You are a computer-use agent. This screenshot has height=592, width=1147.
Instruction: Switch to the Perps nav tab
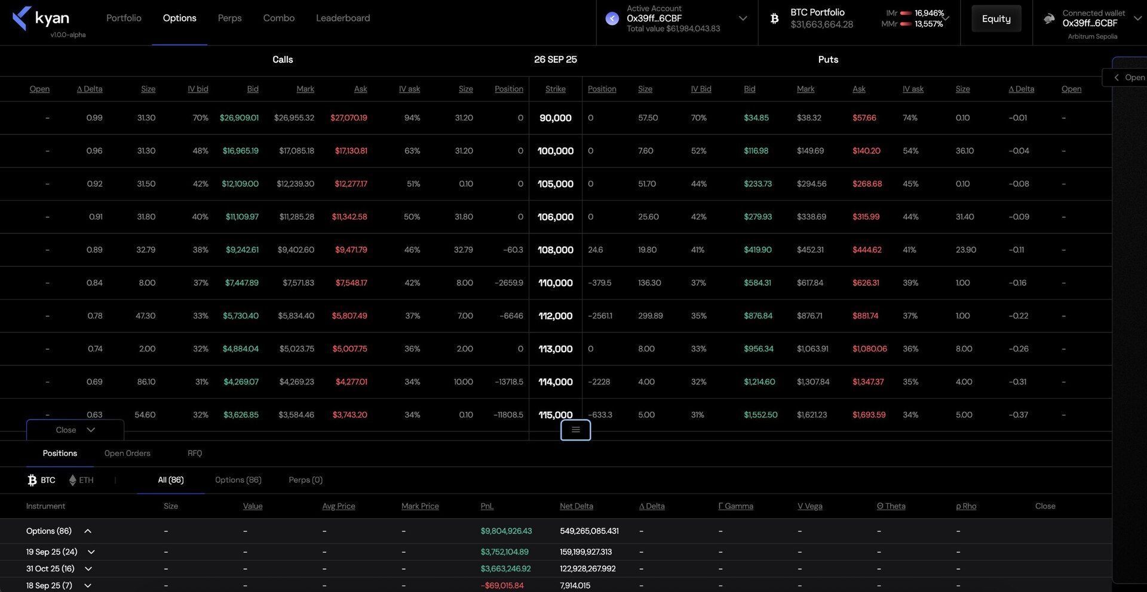tap(230, 18)
